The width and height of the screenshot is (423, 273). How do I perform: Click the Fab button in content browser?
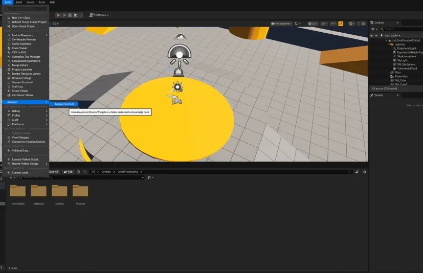[x=68, y=172]
